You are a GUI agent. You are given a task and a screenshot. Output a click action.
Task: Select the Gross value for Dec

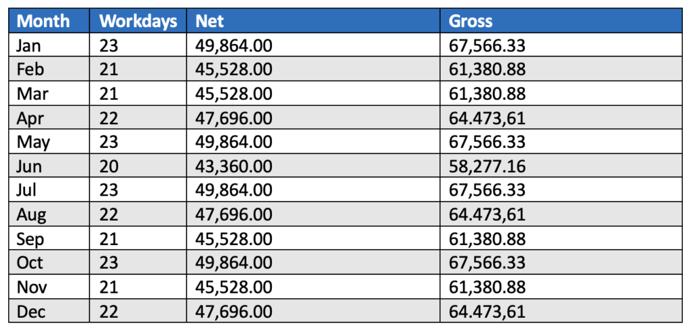coord(487,312)
